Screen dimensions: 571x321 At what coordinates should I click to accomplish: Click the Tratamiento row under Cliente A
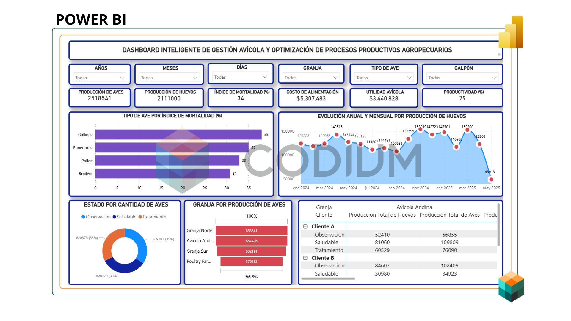pyautogui.click(x=399, y=250)
